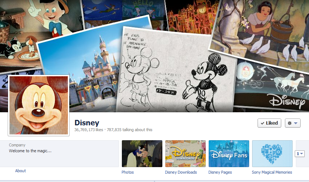Screen dimensions: 309x182
Task: Click the Mickey Mouse profile picture
Action: pos(39,105)
